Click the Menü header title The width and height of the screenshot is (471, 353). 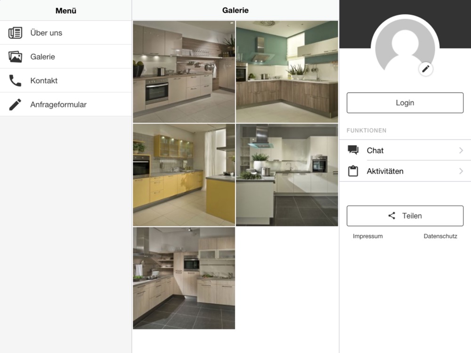pyautogui.click(x=66, y=10)
